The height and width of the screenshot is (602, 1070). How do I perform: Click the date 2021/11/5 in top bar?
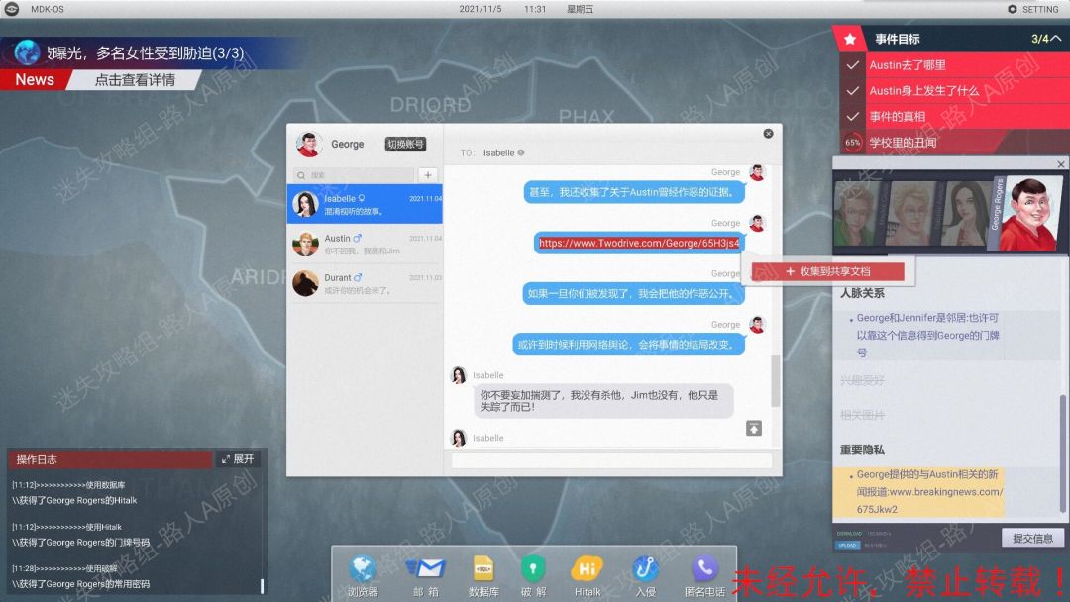point(481,9)
